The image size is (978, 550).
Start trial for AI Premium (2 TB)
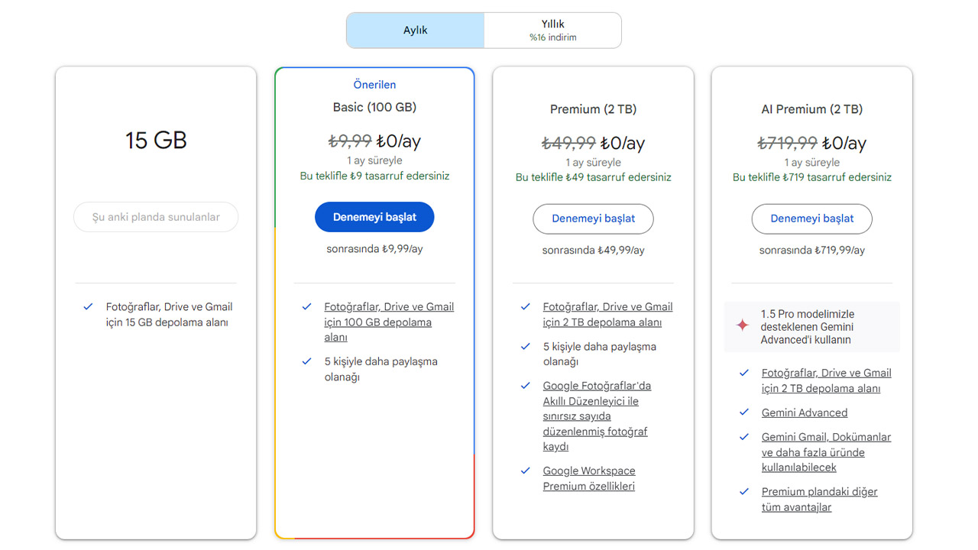coord(811,218)
